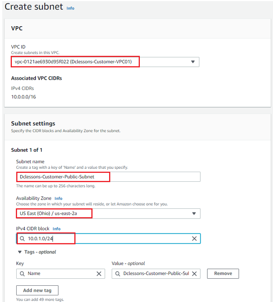Clear the tag Value using the X icon
Viewport: 273px width, 302px height.
click(194, 274)
